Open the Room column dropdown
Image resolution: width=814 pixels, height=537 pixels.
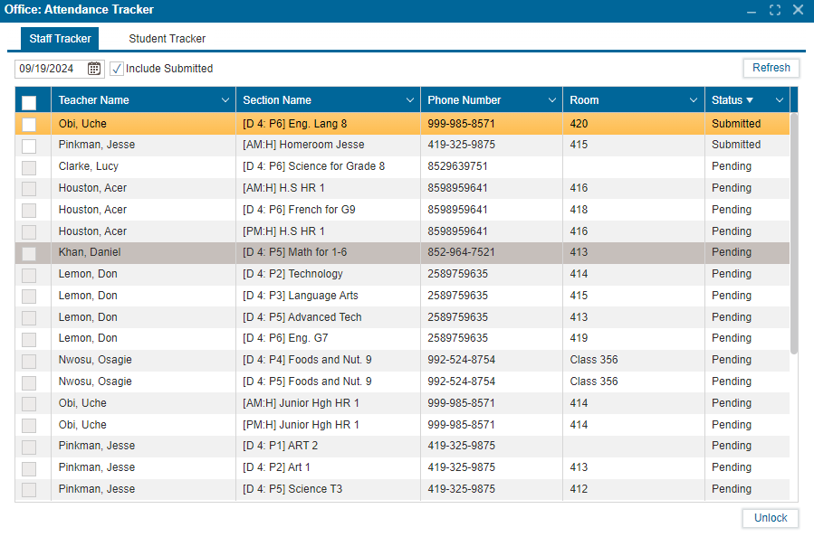(x=694, y=99)
